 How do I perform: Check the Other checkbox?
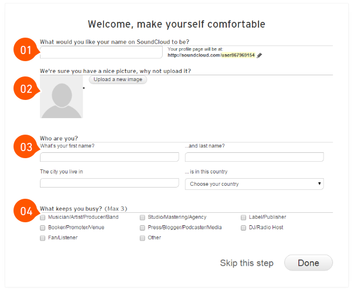click(142, 238)
